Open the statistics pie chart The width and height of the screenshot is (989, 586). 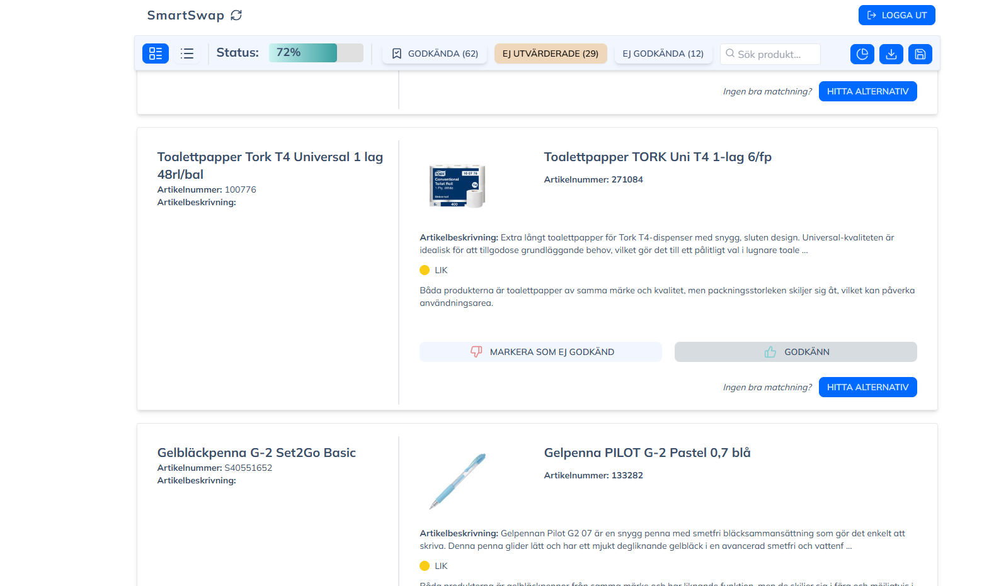point(862,54)
